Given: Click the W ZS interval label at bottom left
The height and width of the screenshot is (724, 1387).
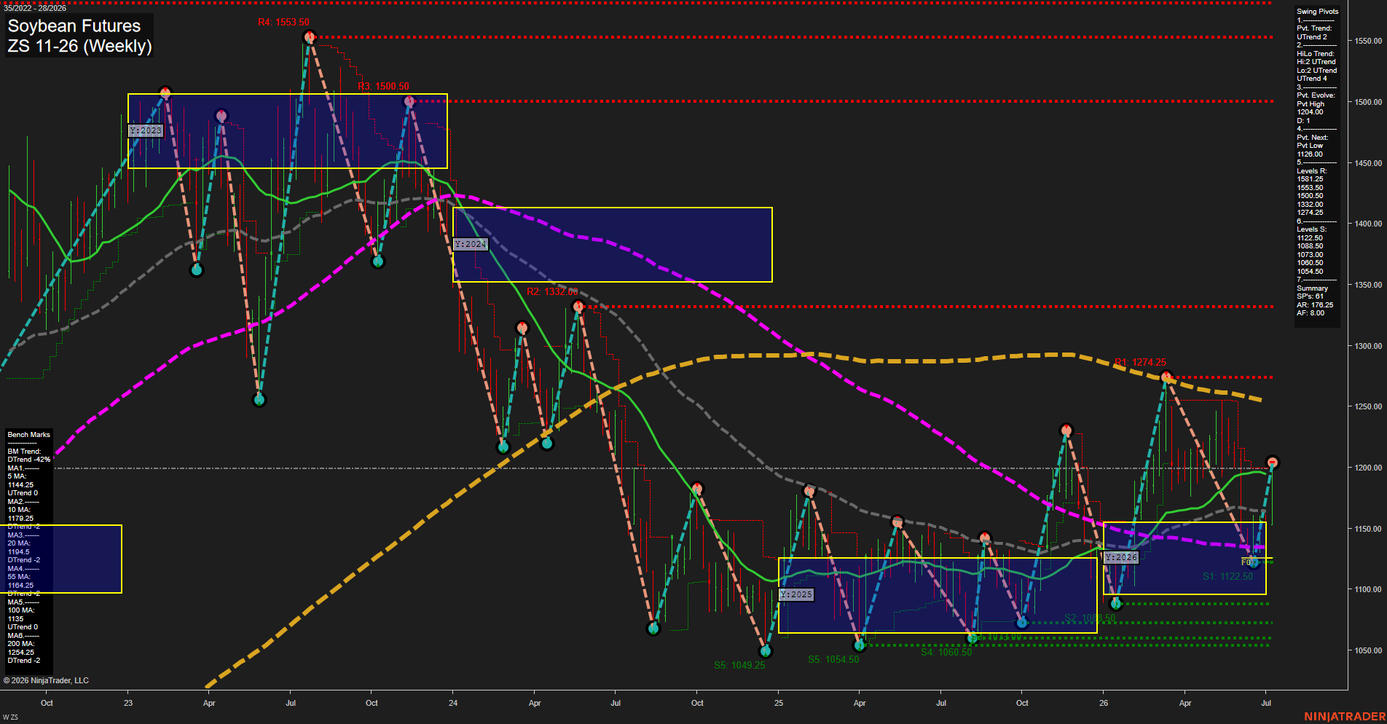Looking at the screenshot, I should tap(10, 718).
